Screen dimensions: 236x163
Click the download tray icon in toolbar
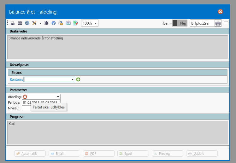(68, 23)
